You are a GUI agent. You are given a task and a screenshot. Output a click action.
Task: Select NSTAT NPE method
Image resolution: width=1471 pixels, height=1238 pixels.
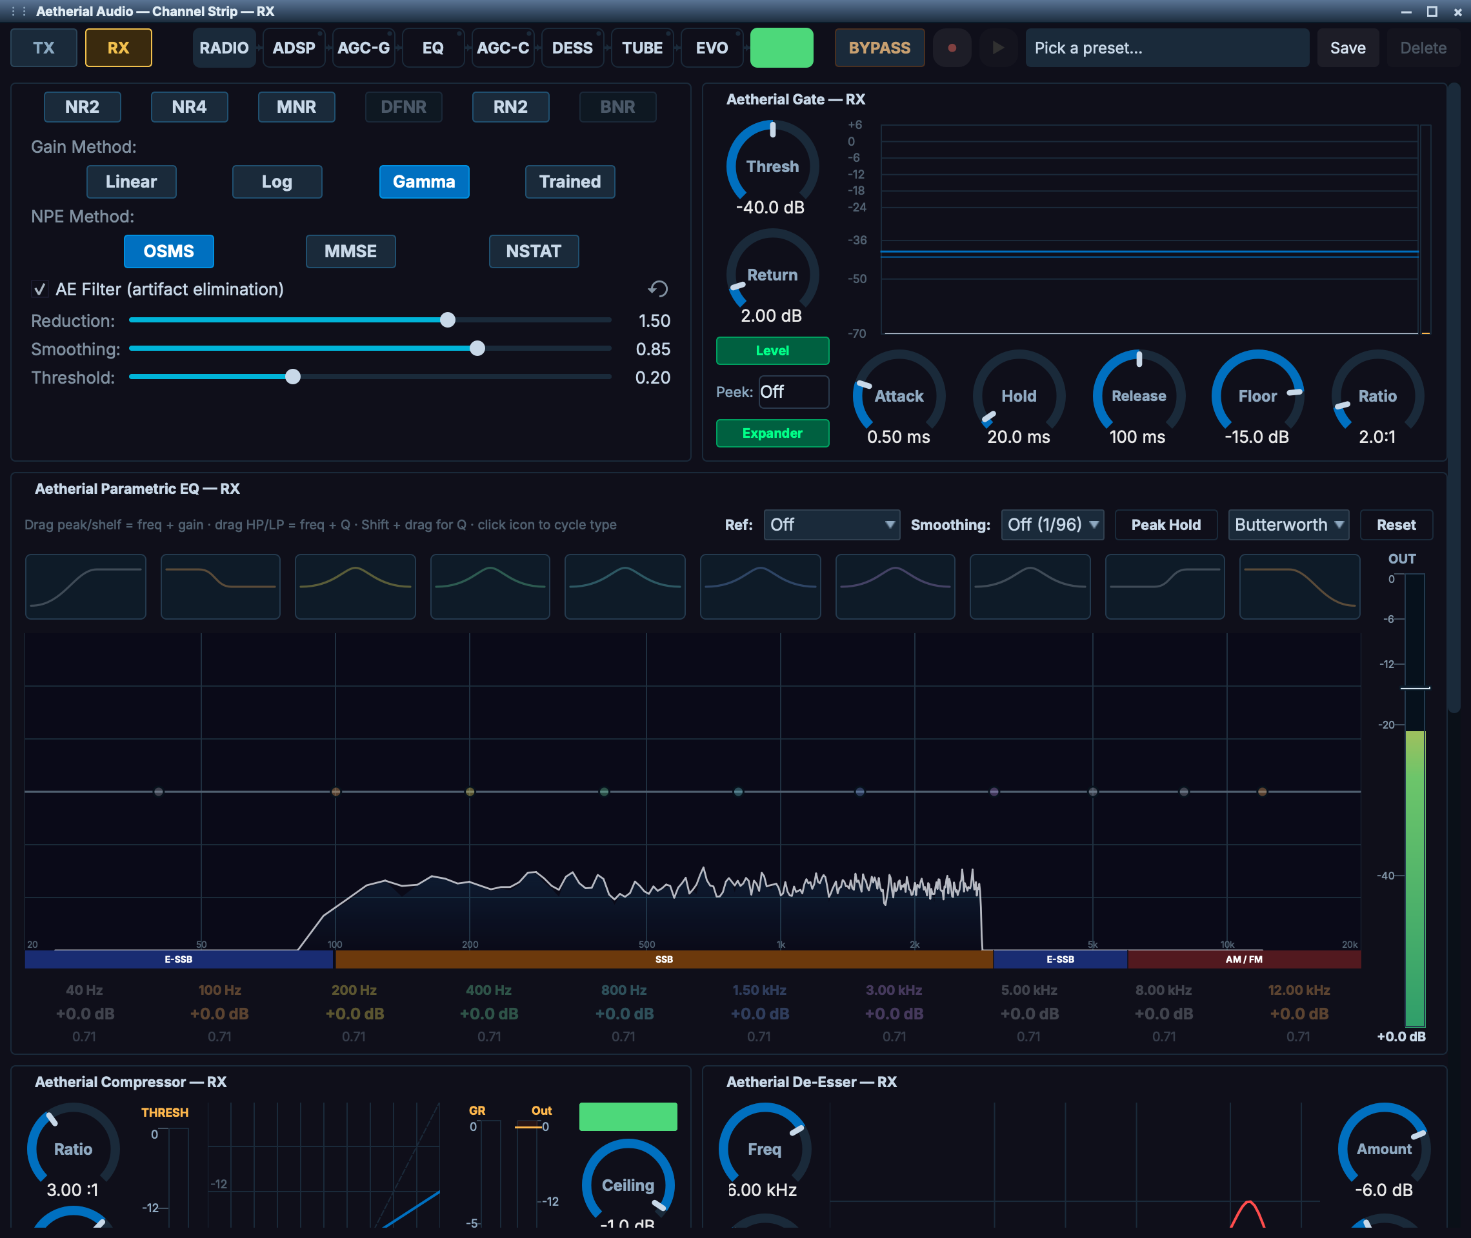(x=534, y=251)
